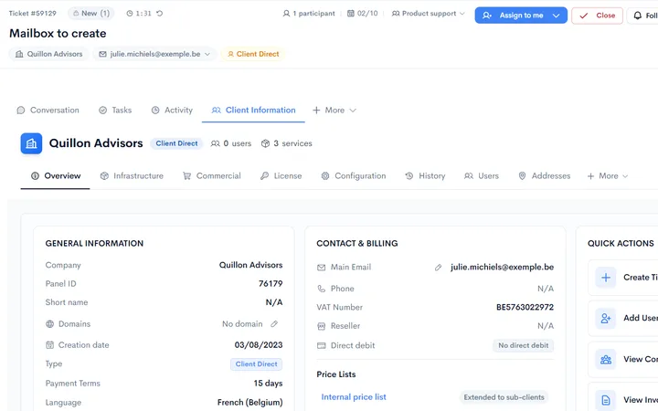The image size is (658, 411).
Task: Open the Commercial sub-tab
Action: tap(212, 176)
